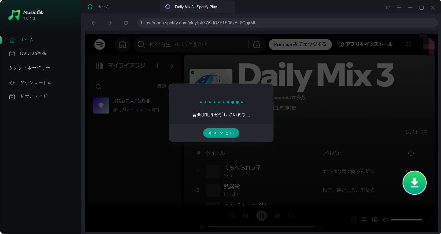
Task: Click the pause button in the player
Action: pos(262,216)
